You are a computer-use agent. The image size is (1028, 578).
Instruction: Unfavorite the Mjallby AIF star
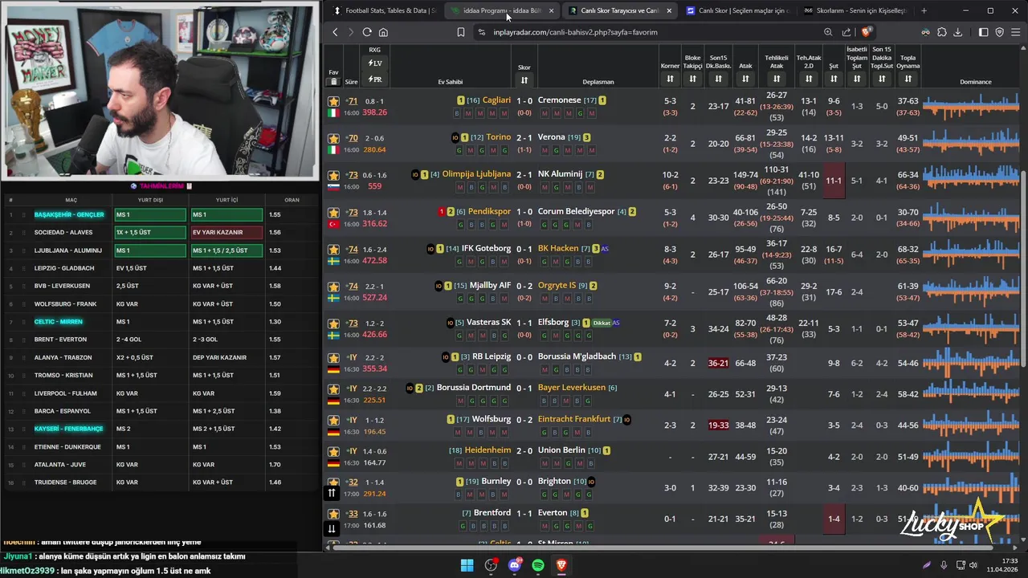(333, 287)
